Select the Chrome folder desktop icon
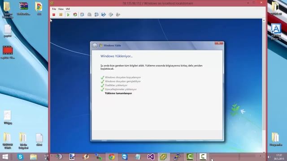This screenshot has height=161, width=287. 39,8
